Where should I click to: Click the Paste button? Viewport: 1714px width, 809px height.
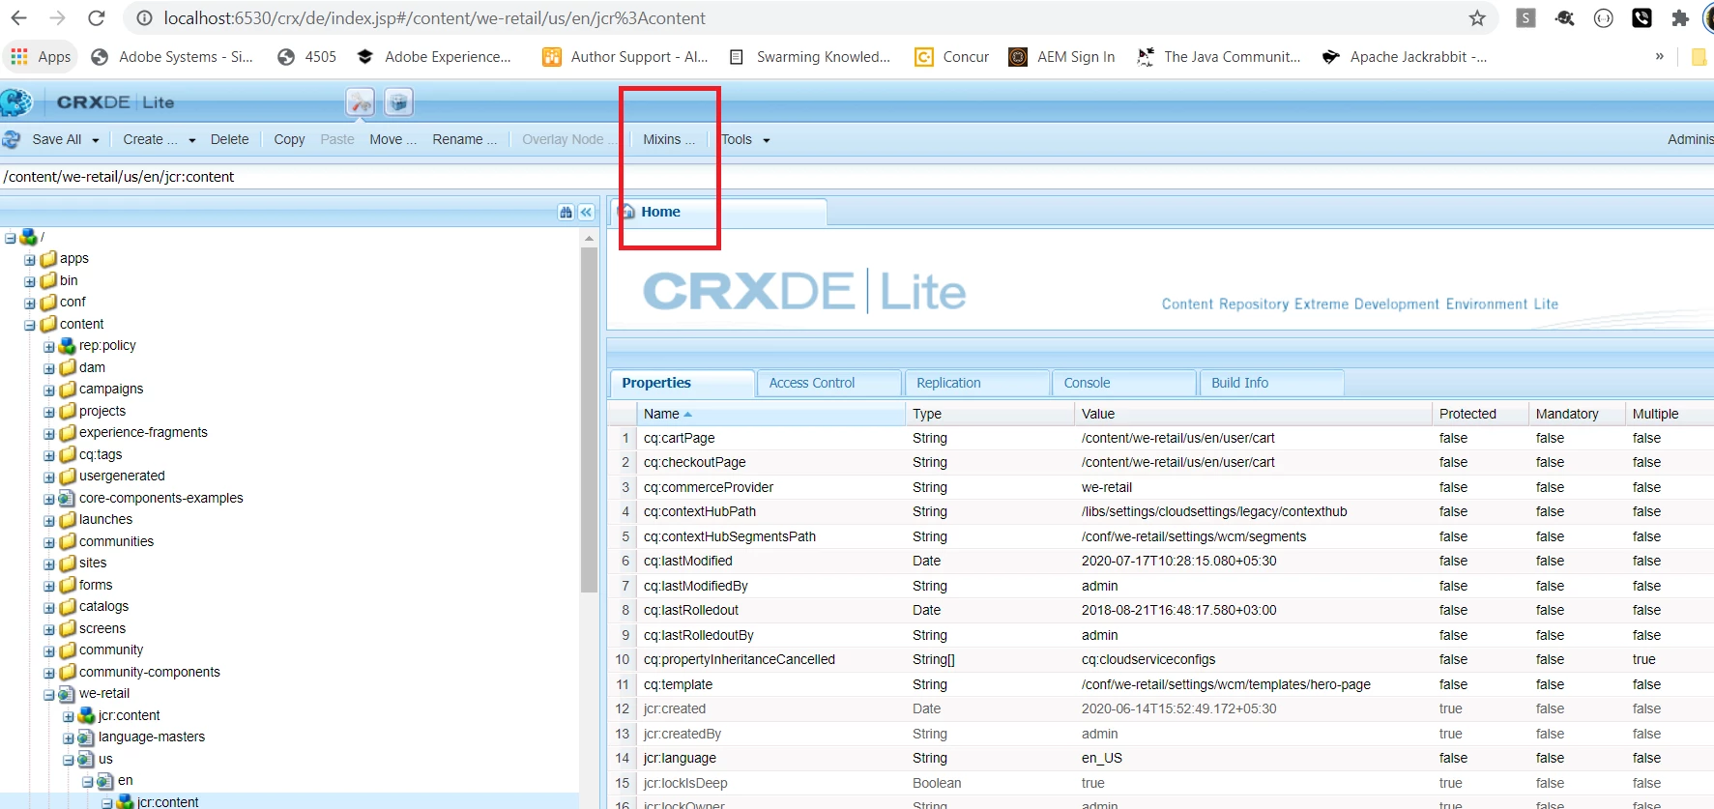click(337, 139)
